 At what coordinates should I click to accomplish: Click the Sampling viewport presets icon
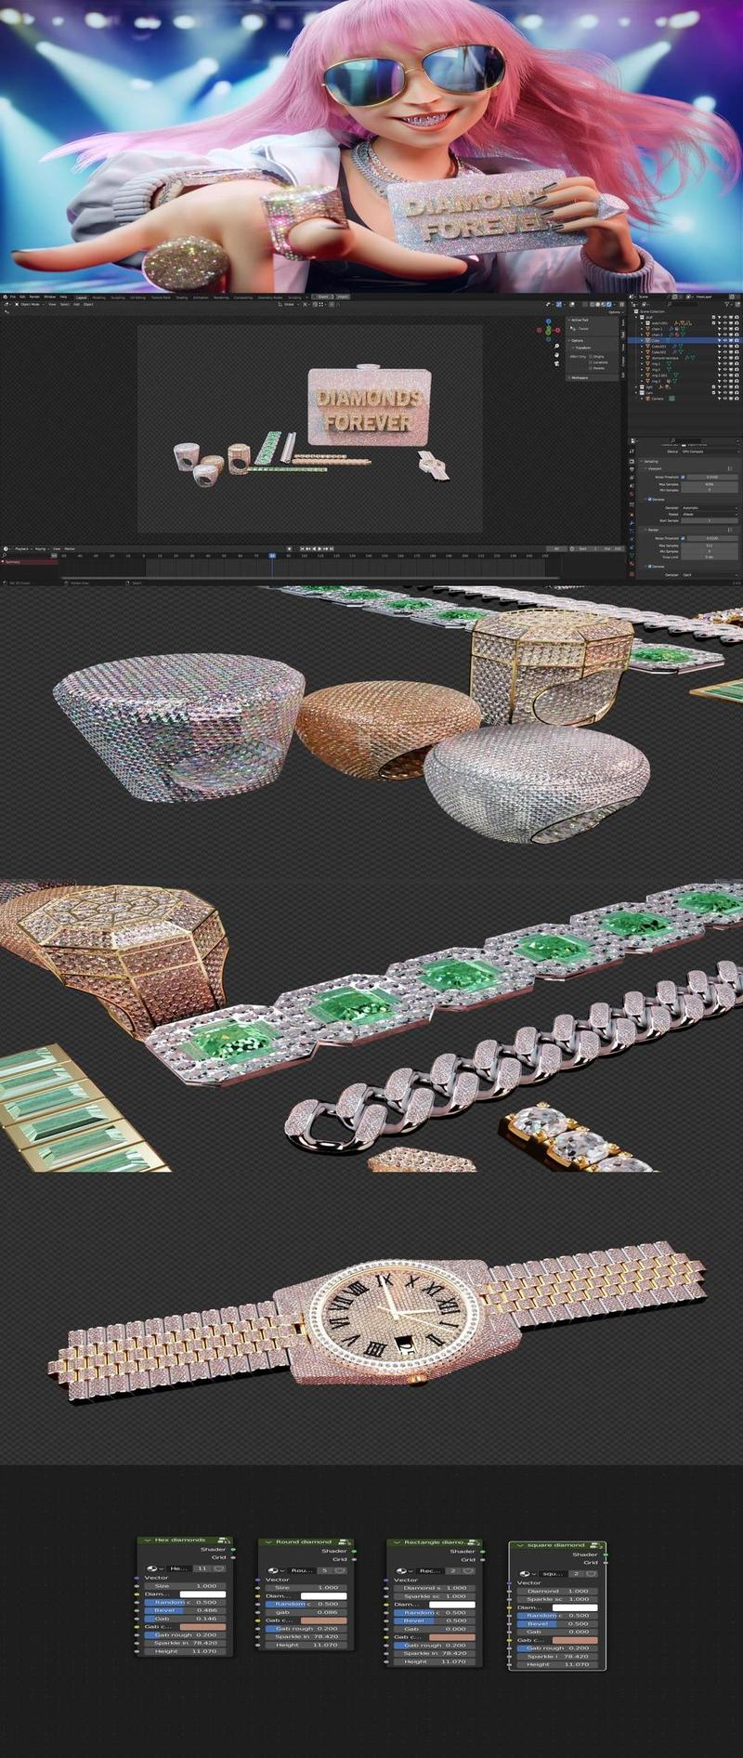tap(730, 468)
